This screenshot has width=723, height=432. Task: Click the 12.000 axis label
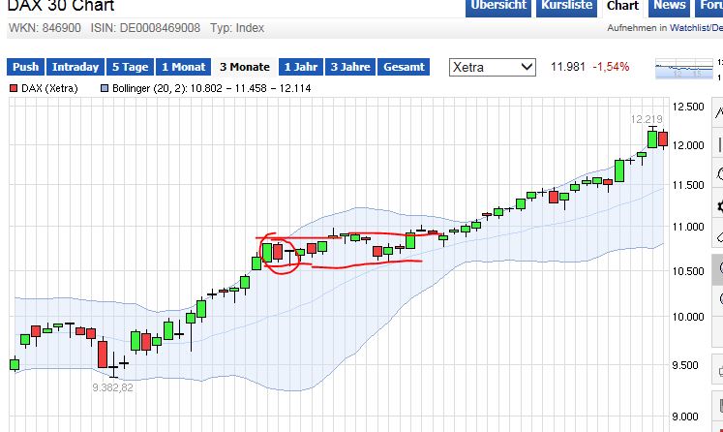point(688,145)
